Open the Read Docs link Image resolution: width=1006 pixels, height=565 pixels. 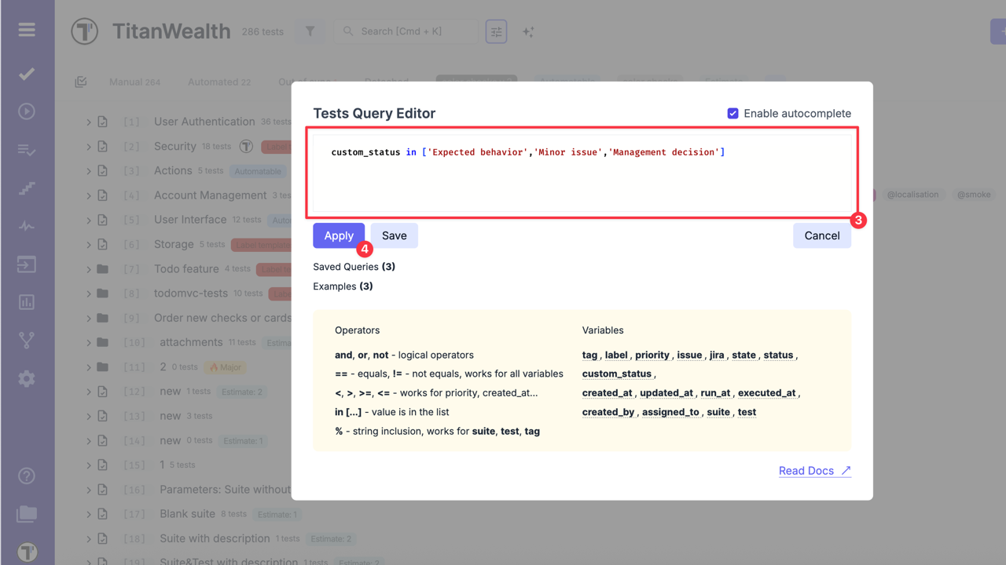point(814,471)
